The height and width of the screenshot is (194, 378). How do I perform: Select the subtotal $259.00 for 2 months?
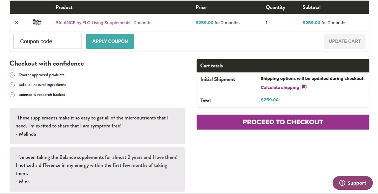click(x=324, y=23)
